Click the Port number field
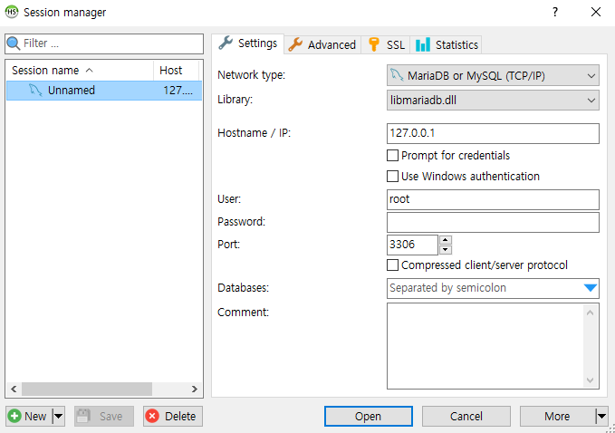Viewport: 615px width, 433px height. [412, 245]
